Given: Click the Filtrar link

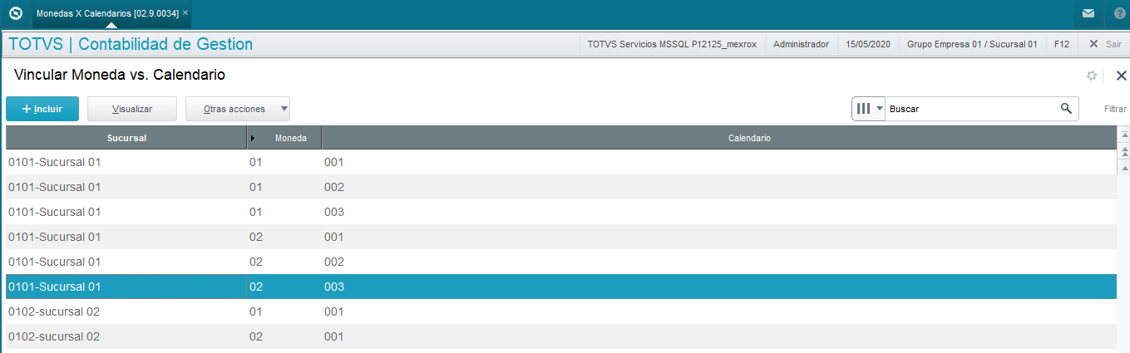Looking at the screenshot, I should (1115, 109).
